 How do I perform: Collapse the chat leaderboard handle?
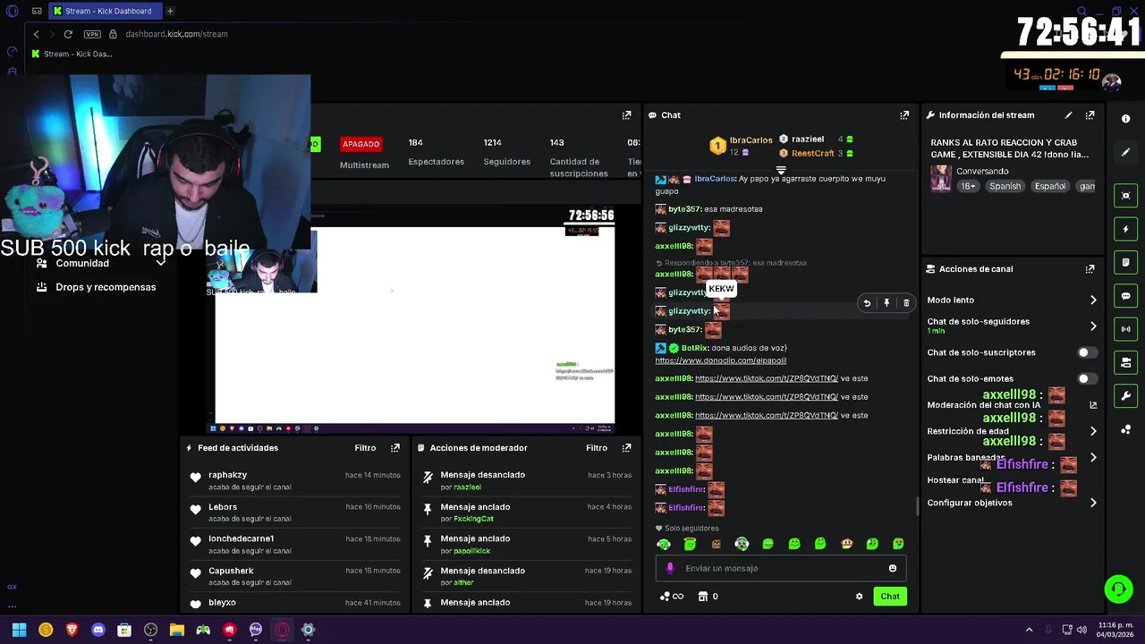pyautogui.click(x=781, y=170)
